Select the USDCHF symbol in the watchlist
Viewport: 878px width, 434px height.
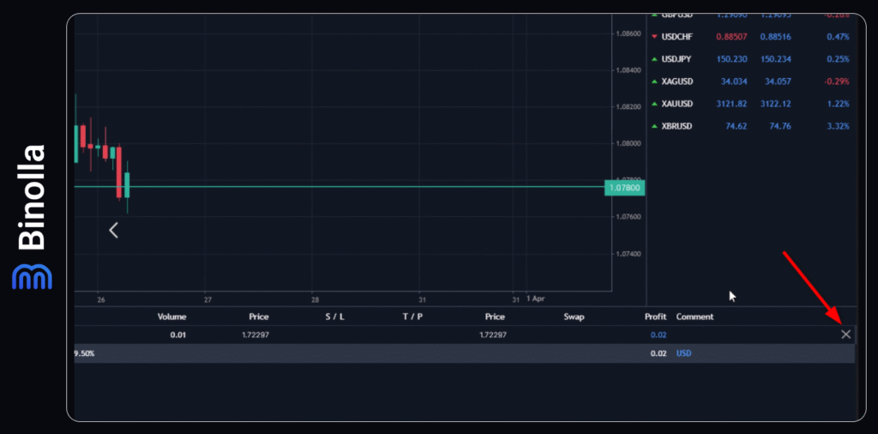point(677,37)
